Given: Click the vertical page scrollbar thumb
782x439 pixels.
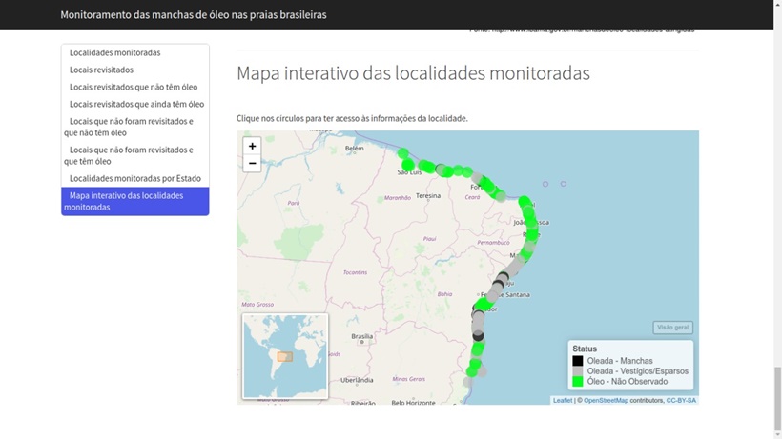Looking at the screenshot, I should tap(777, 401).
